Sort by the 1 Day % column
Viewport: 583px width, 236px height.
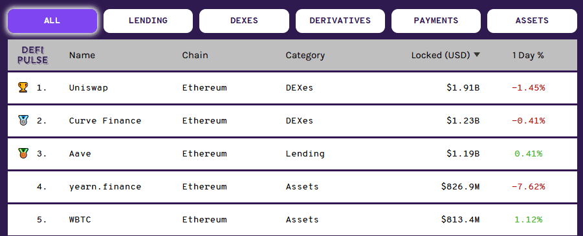coord(528,56)
